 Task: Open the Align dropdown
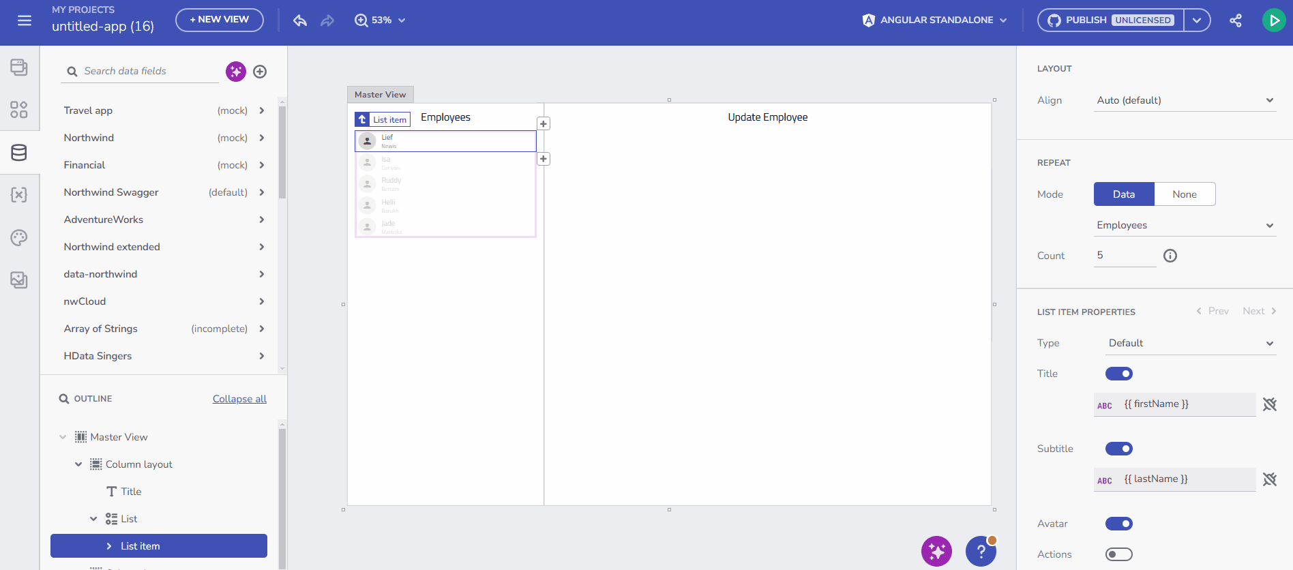coord(1185,100)
